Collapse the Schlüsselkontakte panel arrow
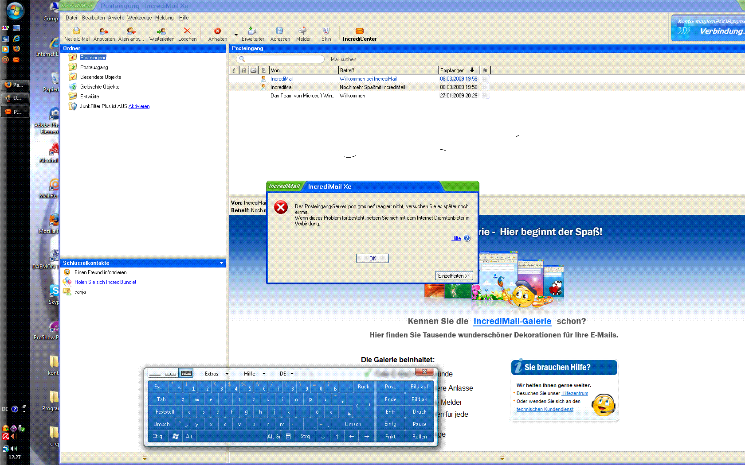This screenshot has width=745, height=465. point(222,263)
